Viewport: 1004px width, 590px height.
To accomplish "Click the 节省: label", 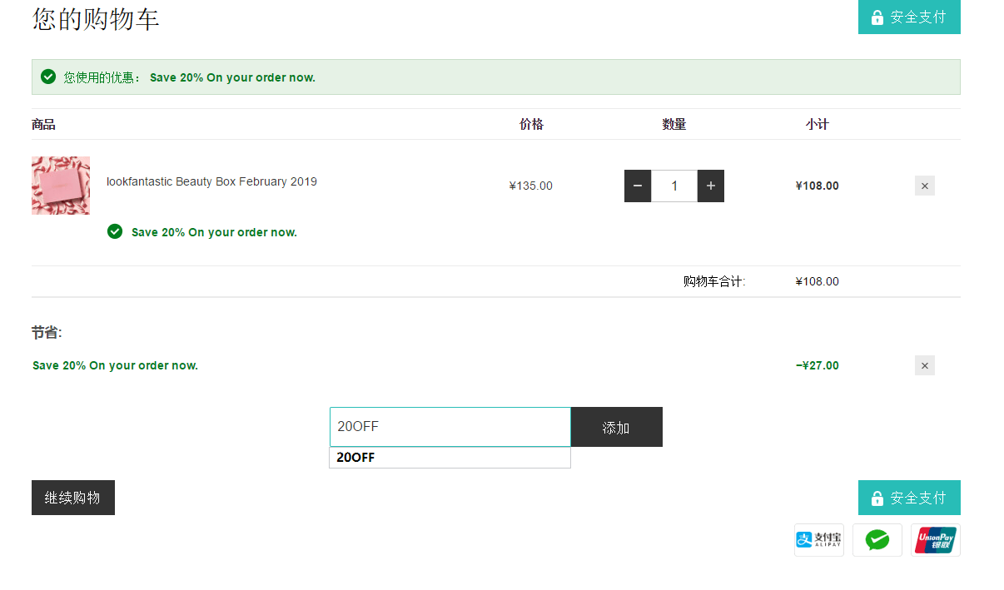I will pyautogui.click(x=47, y=333).
